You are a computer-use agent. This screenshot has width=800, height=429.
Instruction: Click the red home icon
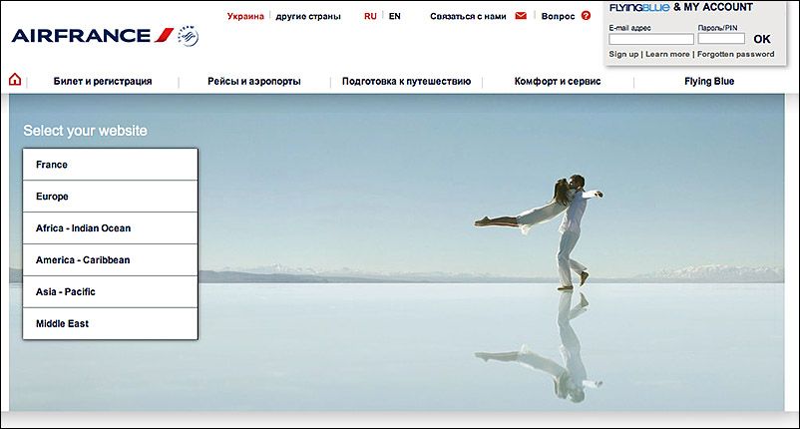point(15,80)
